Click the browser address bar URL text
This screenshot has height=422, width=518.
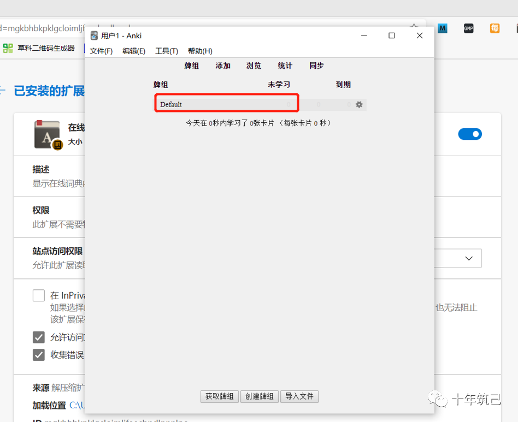pyautogui.click(x=42, y=28)
